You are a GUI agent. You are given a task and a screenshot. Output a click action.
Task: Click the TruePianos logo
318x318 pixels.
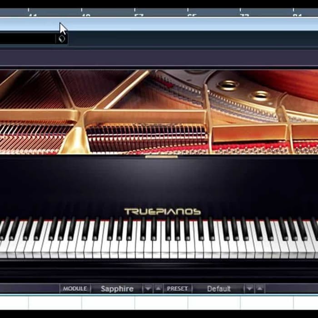[x=162, y=212]
